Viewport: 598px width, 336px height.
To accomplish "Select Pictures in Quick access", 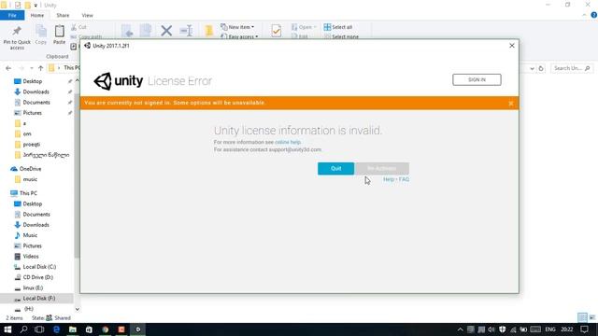I will pyautogui.click(x=32, y=113).
